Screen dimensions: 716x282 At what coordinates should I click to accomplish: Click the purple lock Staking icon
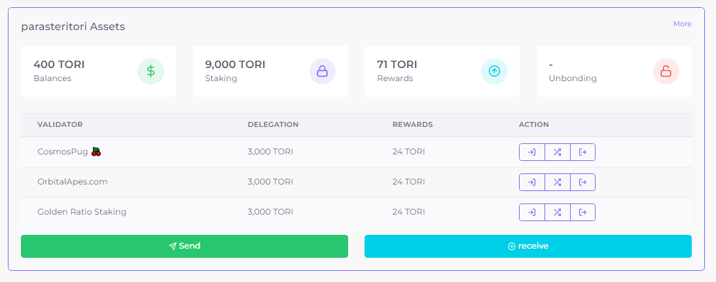coord(323,71)
